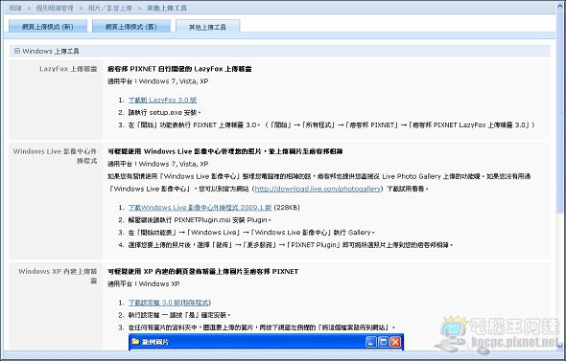Collapse the Windows 上傳工具 section
This screenshot has height=361, width=566.
(x=17, y=51)
